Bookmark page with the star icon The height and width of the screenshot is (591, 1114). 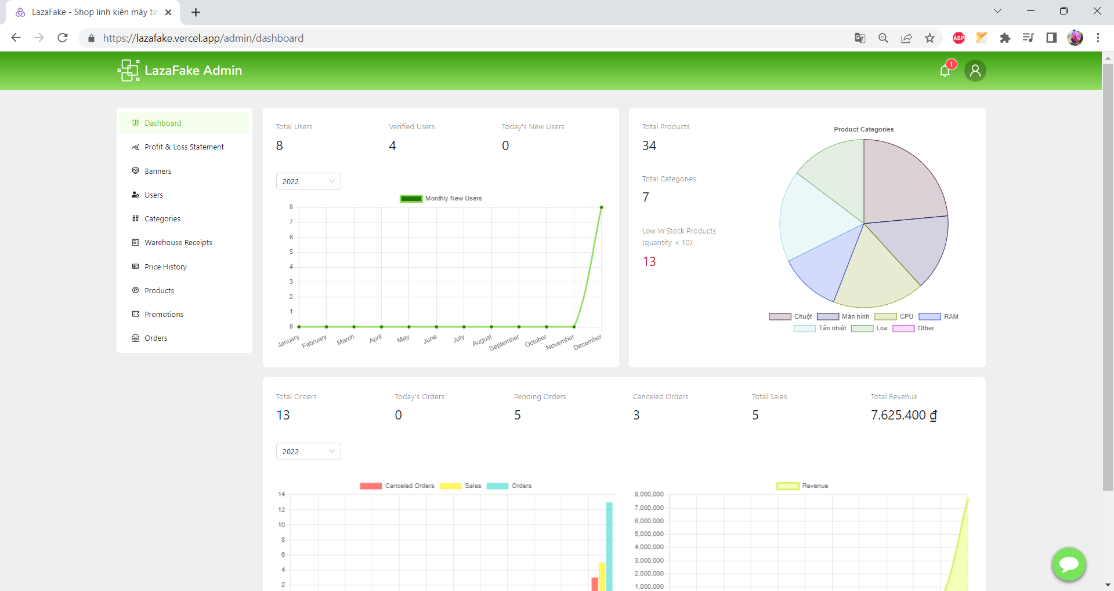pyautogui.click(x=929, y=38)
